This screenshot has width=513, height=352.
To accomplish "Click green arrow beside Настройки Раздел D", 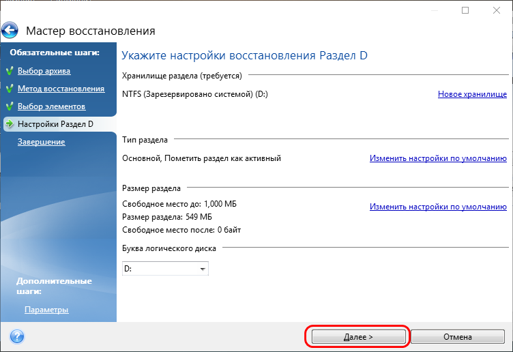I will [x=10, y=123].
